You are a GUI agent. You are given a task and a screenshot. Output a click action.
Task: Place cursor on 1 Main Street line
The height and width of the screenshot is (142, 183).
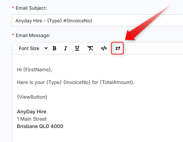coord(32,119)
